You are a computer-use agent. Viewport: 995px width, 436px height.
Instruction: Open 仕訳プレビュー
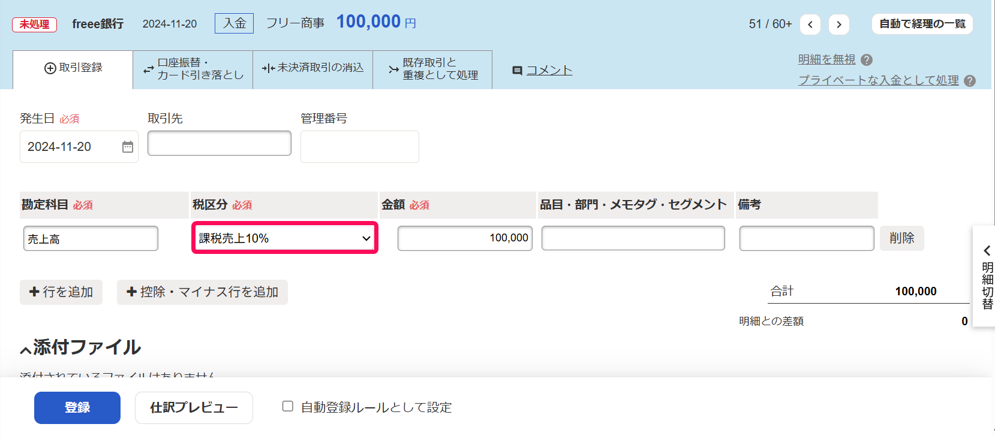[194, 408]
